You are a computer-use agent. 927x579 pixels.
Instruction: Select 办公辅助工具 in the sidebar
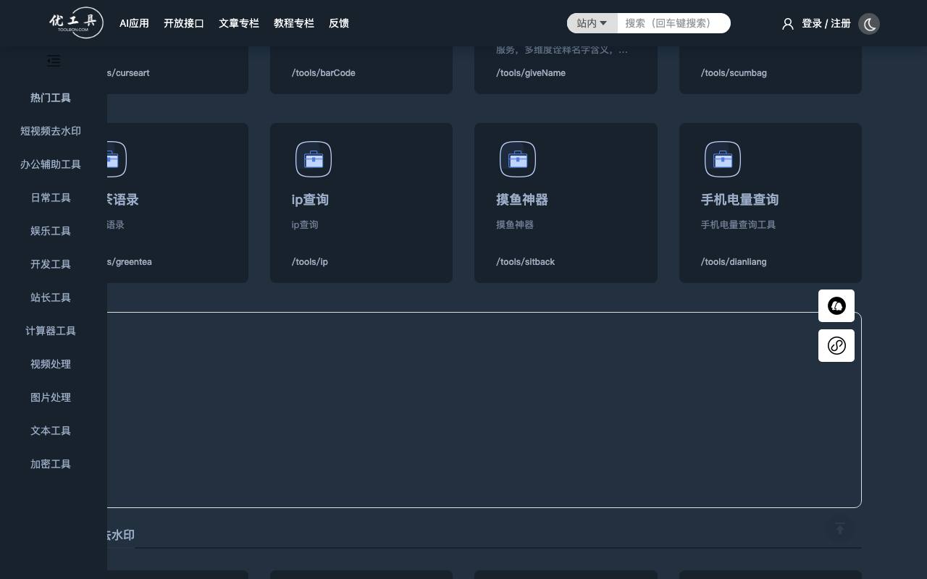[51, 164]
